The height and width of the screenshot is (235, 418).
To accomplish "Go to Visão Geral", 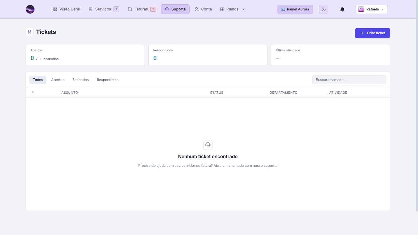I will click(x=66, y=9).
